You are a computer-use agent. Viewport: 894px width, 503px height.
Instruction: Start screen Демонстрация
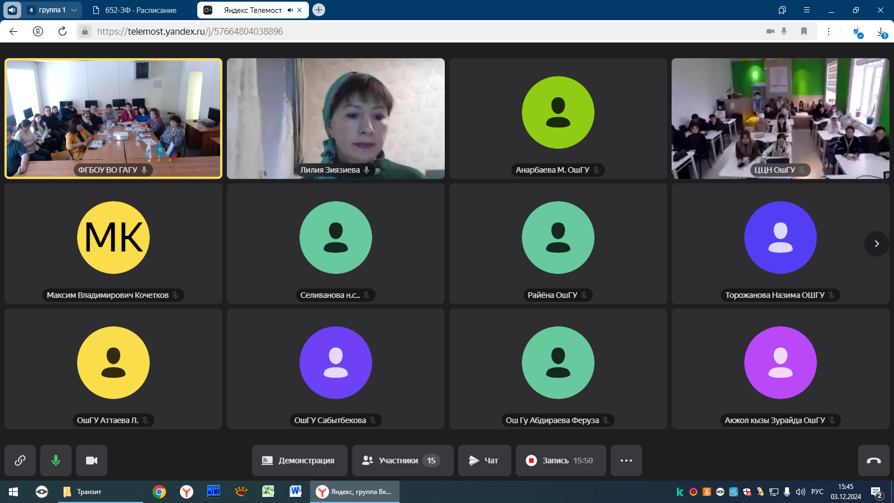click(x=299, y=461)
